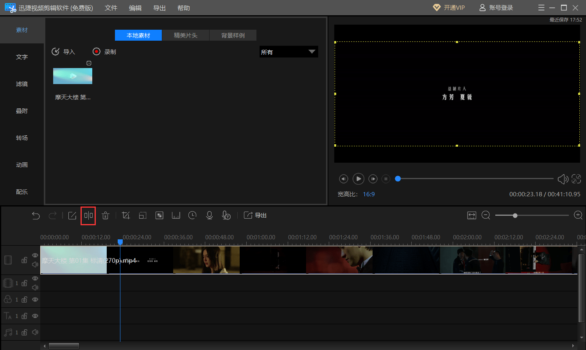The image size is (586, 350).
Task: Click the music track icon
Action: click(x=8, y=332)
